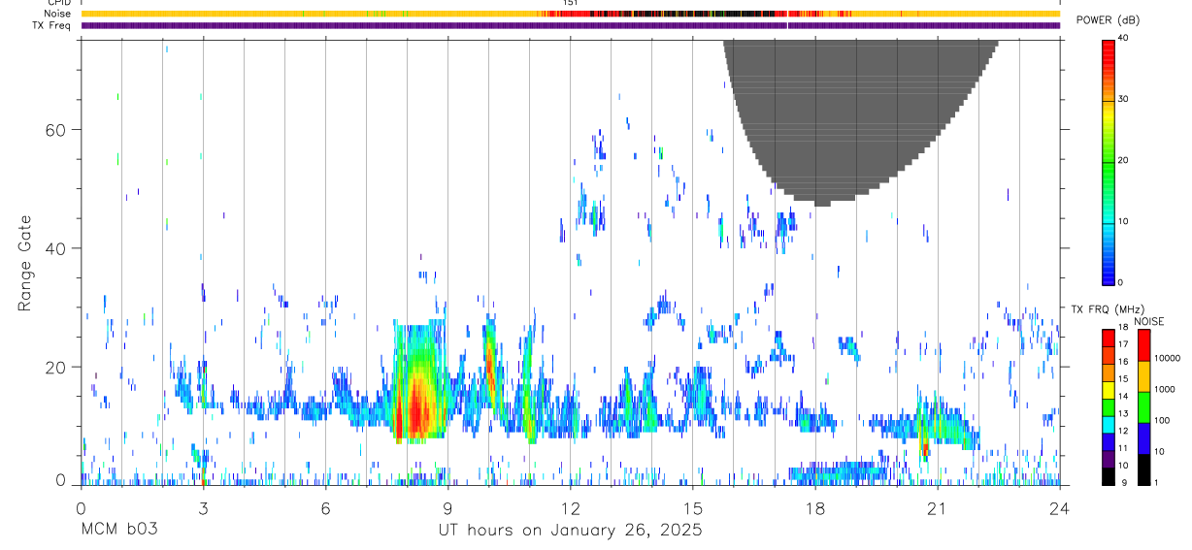Click the 10000 label on the NOISE legend
This screenshot has width=1192, height=550.
(x=1170, y=358)
